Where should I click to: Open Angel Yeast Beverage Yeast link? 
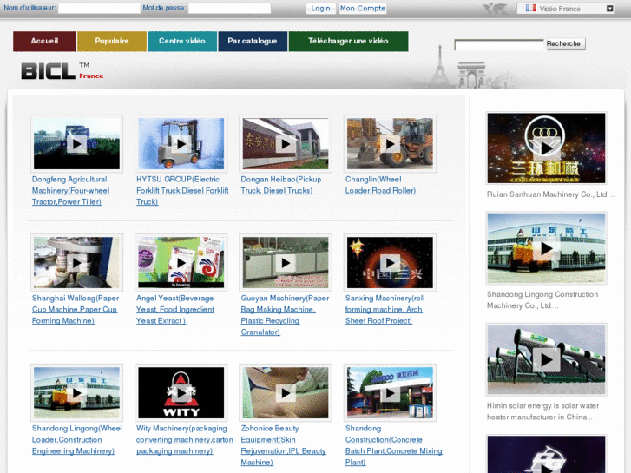point(175,309)
